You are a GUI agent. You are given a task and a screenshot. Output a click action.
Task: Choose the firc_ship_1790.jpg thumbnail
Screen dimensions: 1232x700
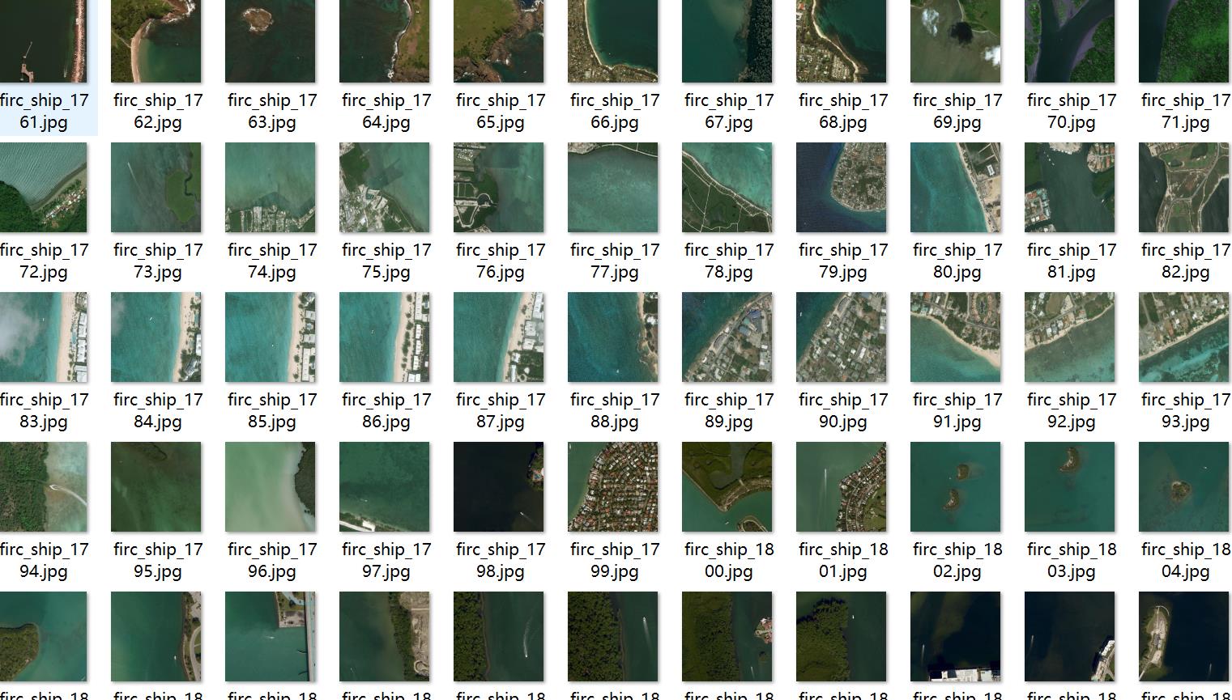[x=842, y=337]
